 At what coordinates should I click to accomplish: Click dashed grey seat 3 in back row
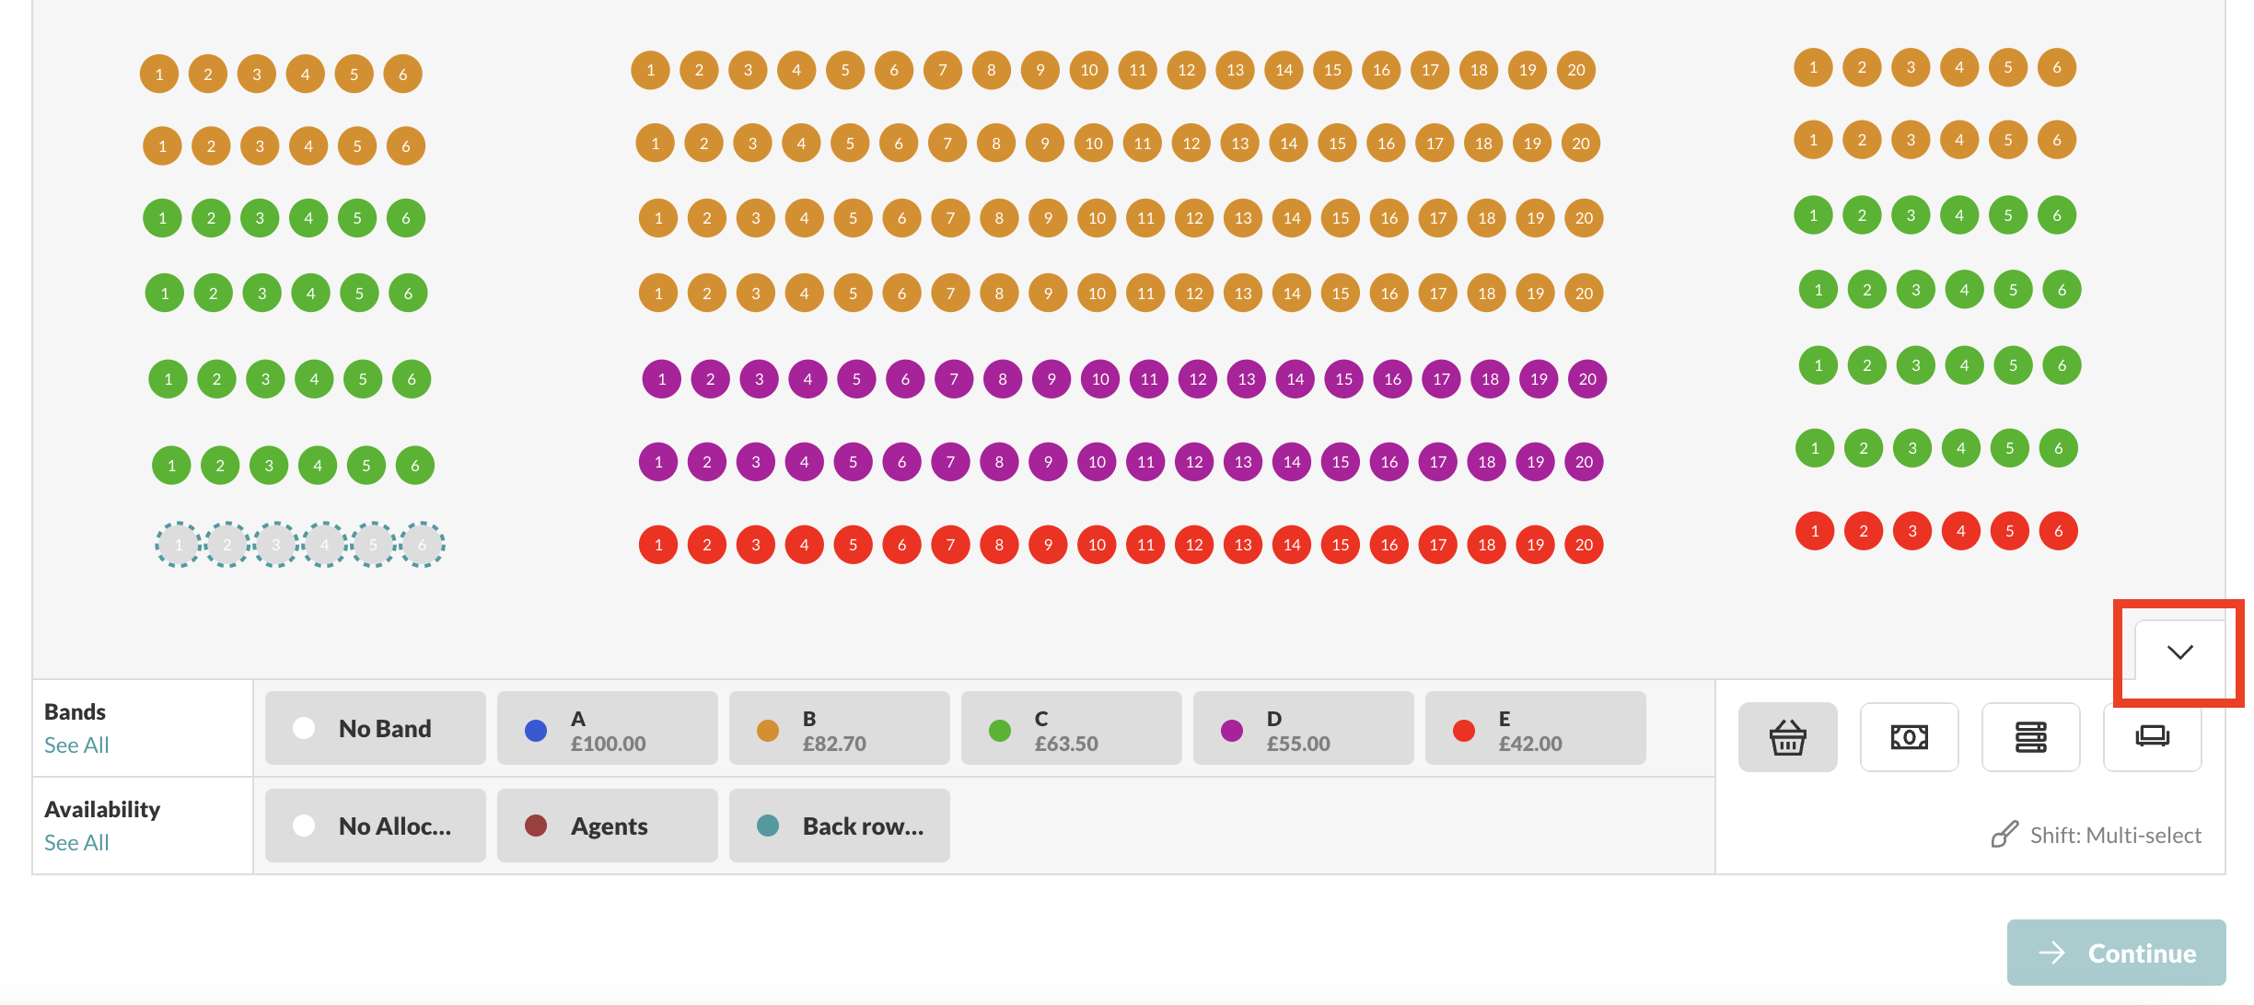coord(275,545)
